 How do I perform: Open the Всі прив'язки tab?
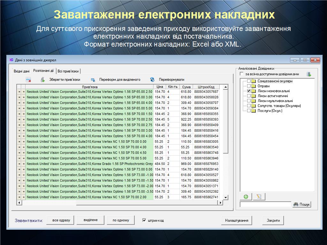coord(68,71)
